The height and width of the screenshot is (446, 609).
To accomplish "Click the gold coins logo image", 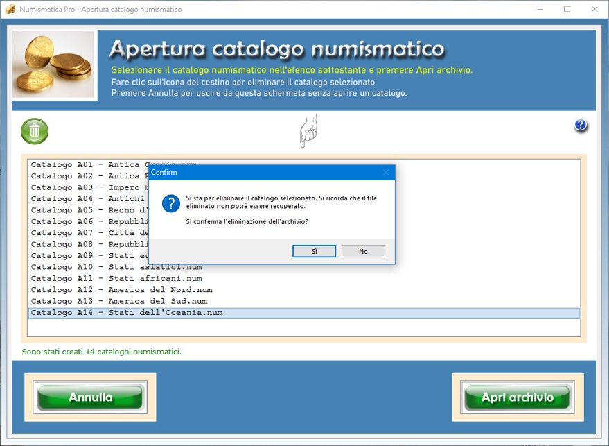I will click(x=55, y=65).
